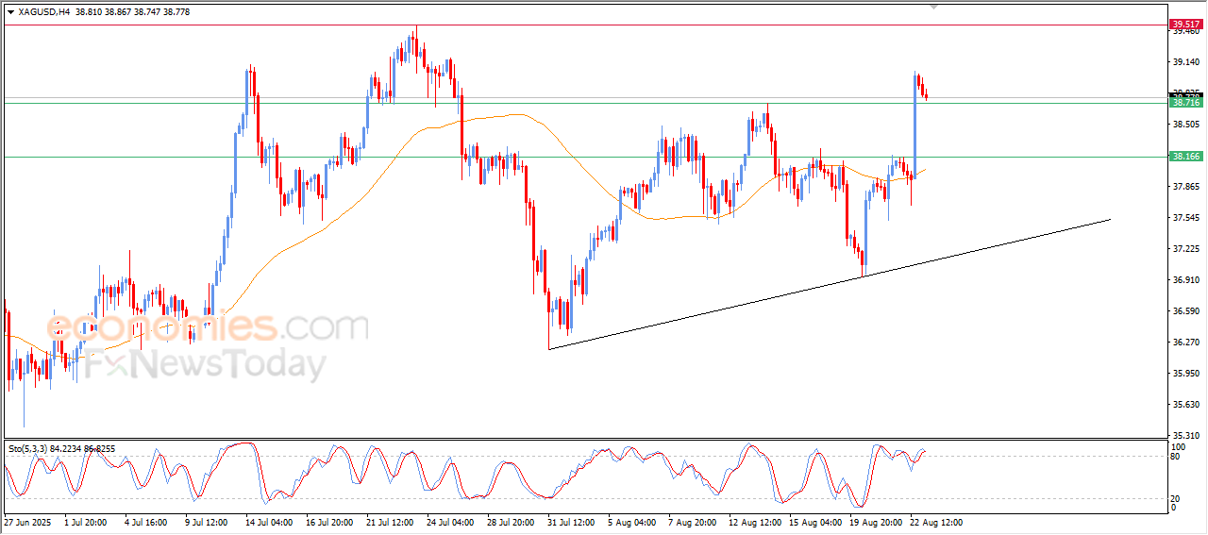Viewport: 1208px width, 535px height.
Task: Click the 15 Aug 04:00 time label
Action: coord(815,522)
